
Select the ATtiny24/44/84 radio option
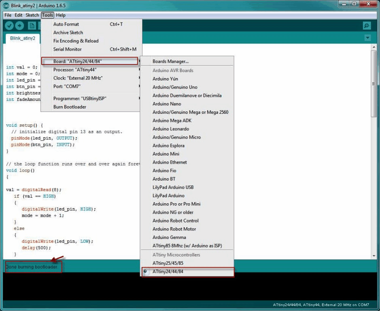145,271
